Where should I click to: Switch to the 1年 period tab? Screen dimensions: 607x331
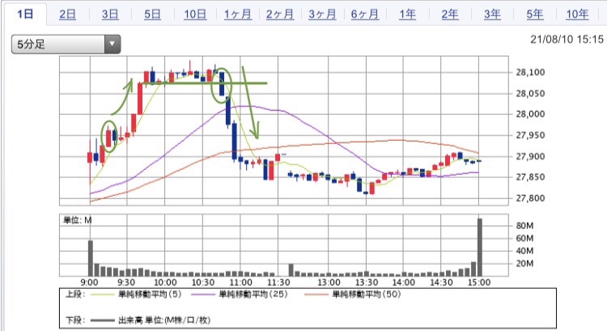tap(407, 15)
